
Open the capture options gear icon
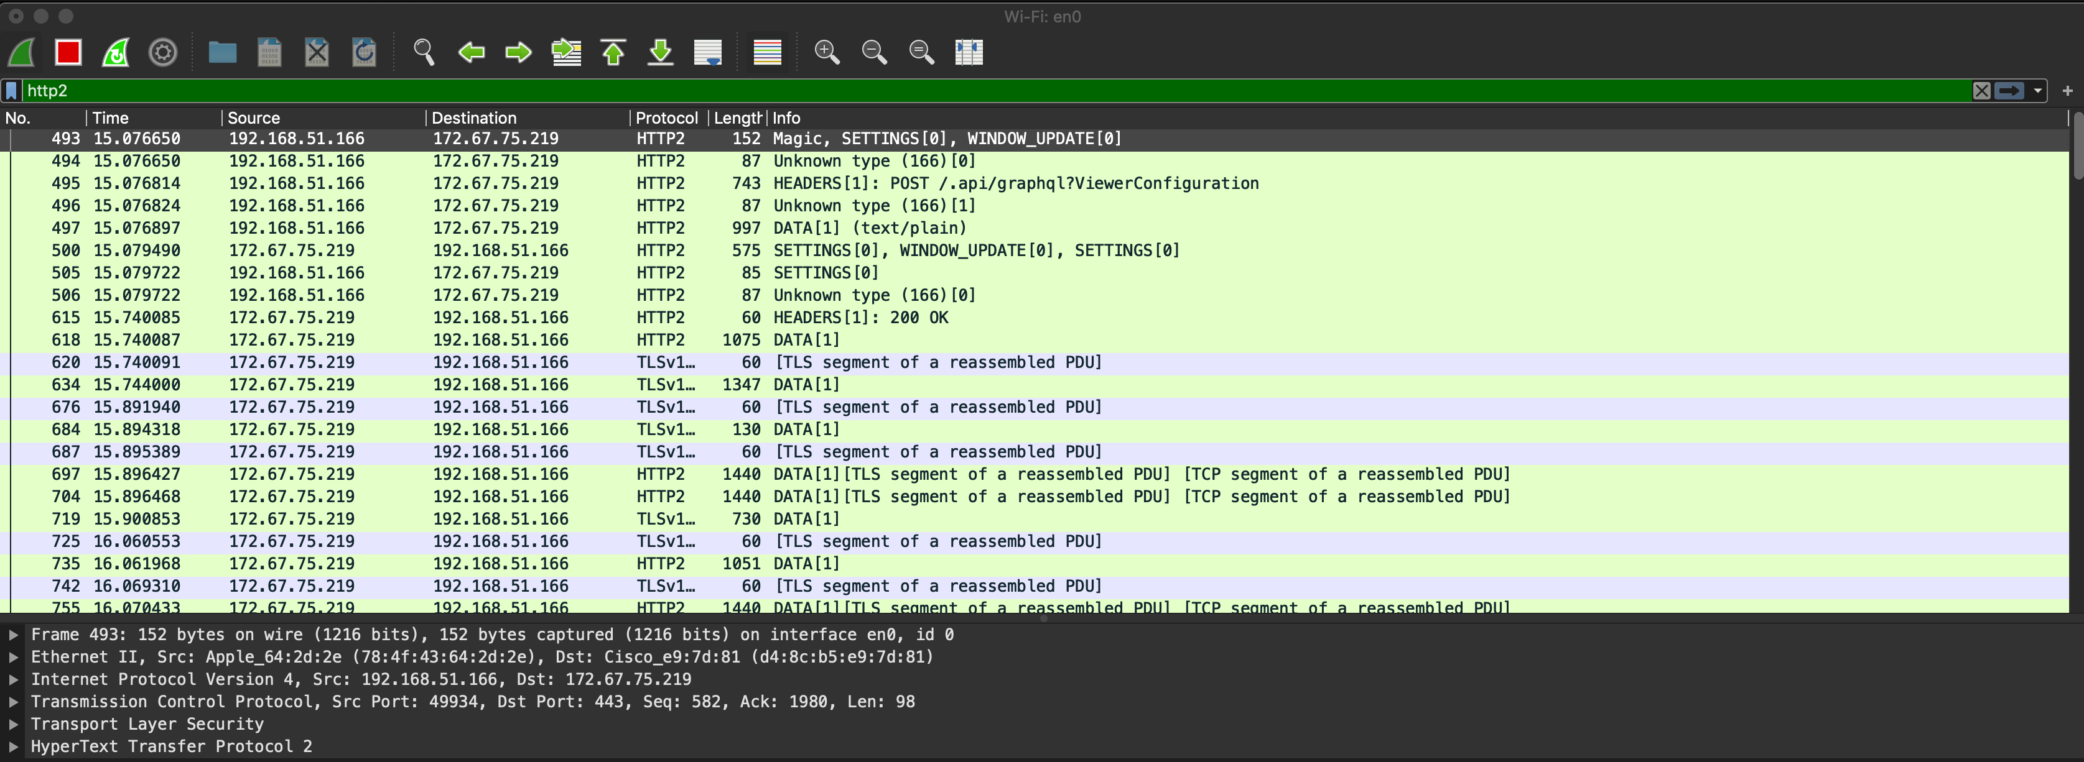pos(164,53)
